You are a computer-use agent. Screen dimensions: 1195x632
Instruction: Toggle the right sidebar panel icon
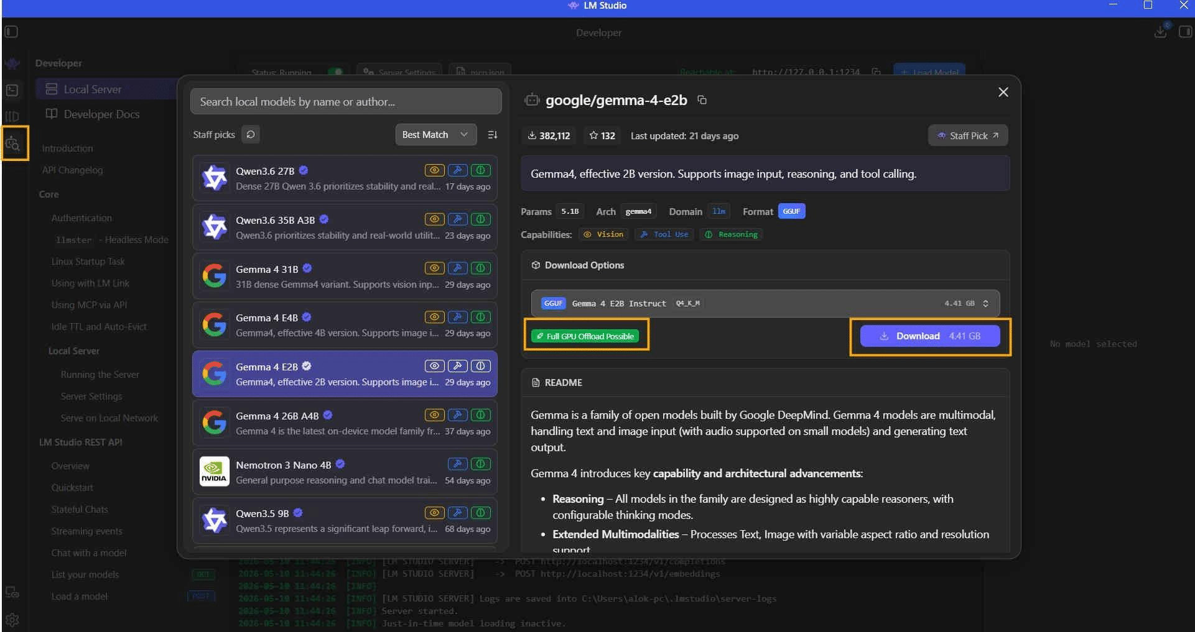[x=1185, y=32]
